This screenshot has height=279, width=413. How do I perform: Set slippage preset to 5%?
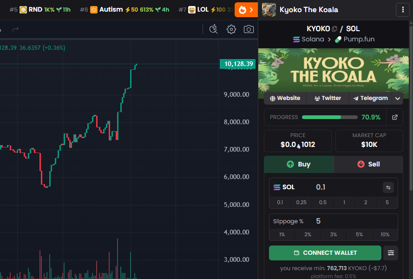359,234
